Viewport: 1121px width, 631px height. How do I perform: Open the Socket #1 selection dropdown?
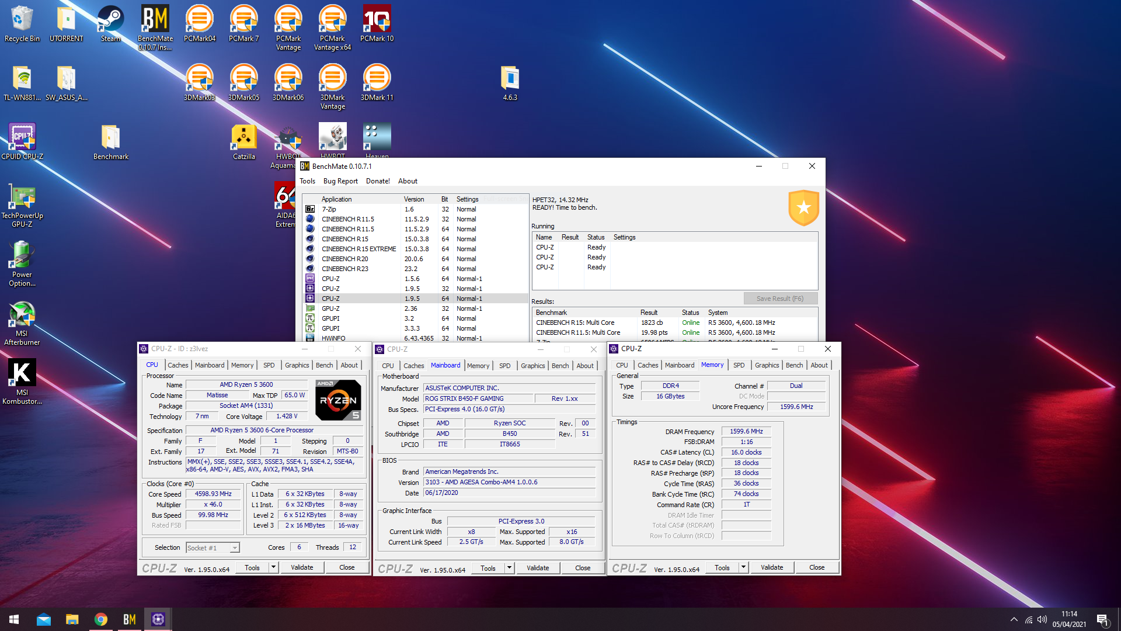[x=213, y=548]
